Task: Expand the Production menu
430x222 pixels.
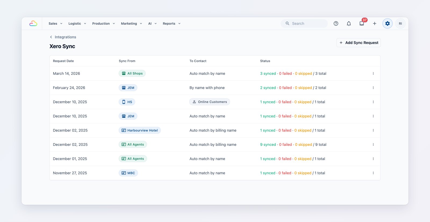Action: (104, 24)
